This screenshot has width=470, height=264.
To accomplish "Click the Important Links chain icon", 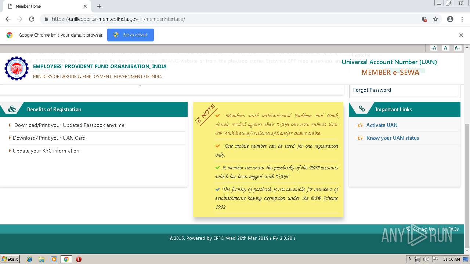I will (362, 109).
